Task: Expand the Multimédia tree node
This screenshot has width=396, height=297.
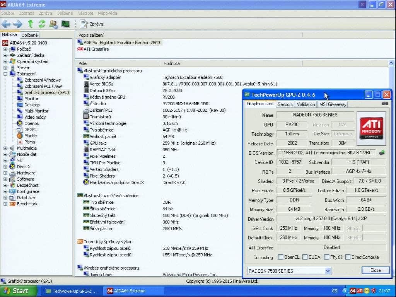Action: coord(5,148)
